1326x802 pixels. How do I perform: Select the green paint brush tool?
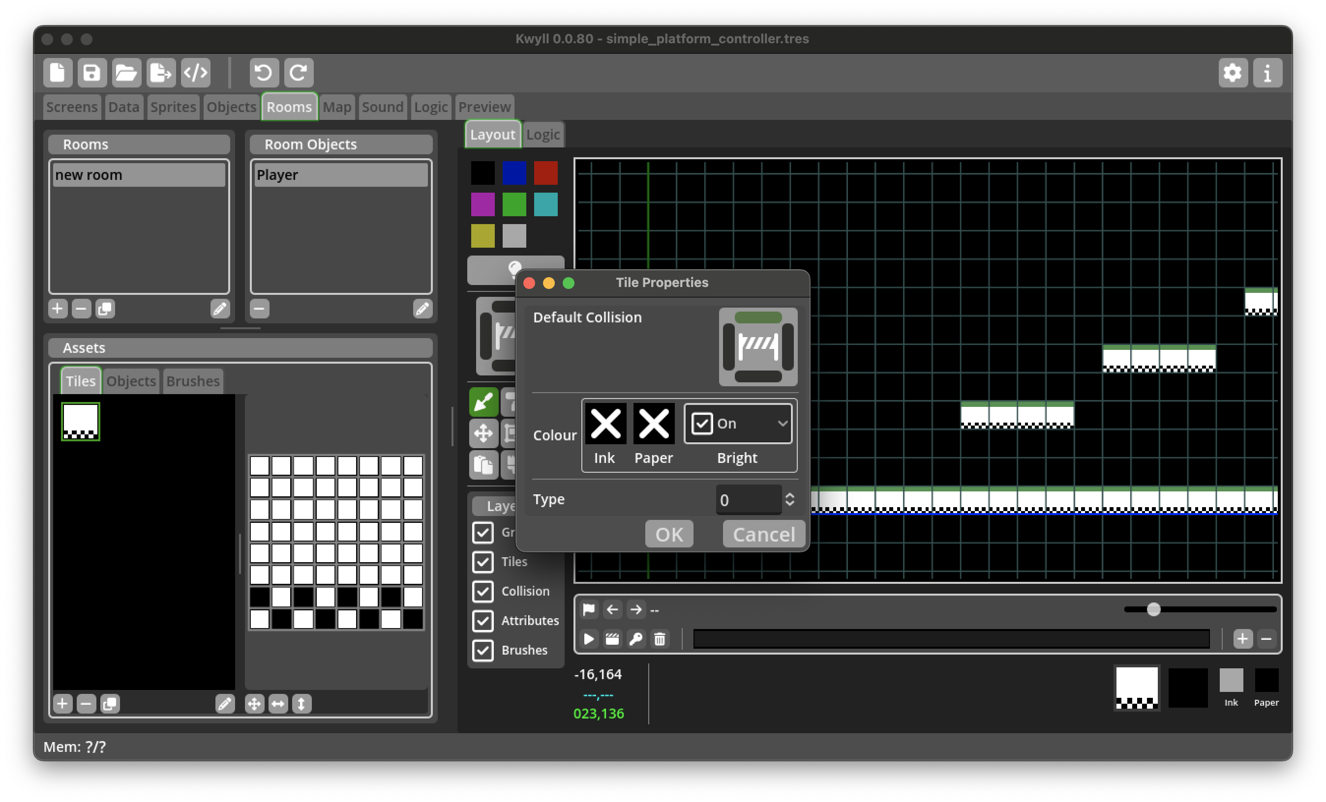pos(483,401)
